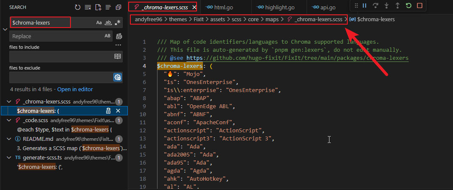Collapse README.md result group

(x=9, y=139)
